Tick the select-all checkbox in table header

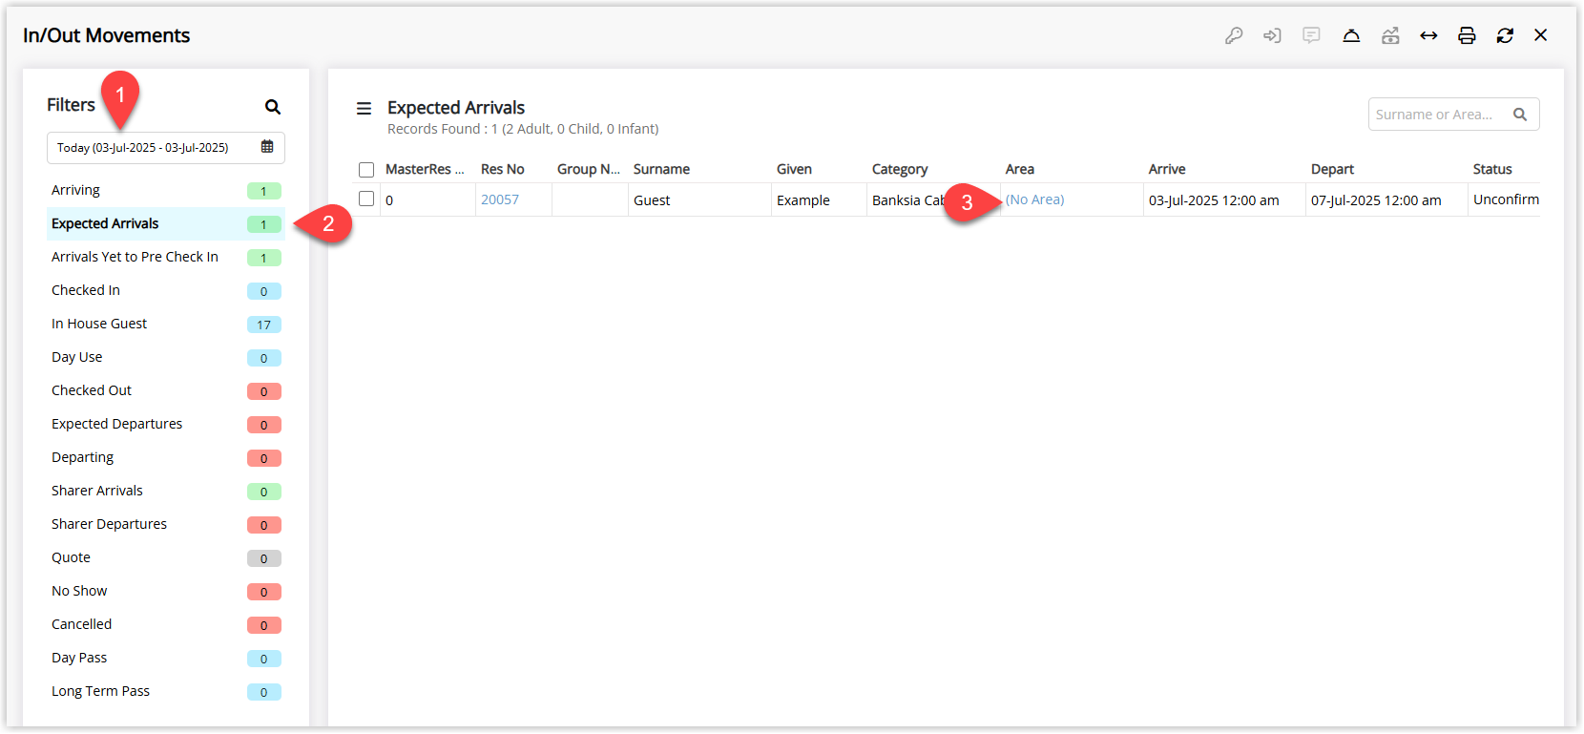[x=366, y=170]
